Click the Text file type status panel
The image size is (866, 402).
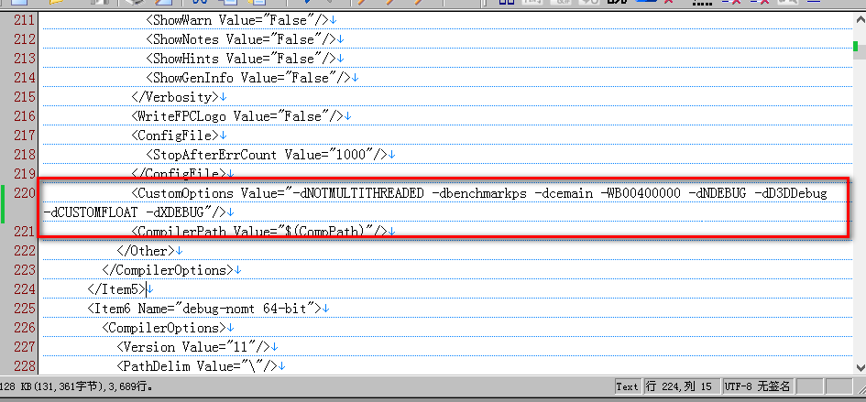[x=627, y=386]
